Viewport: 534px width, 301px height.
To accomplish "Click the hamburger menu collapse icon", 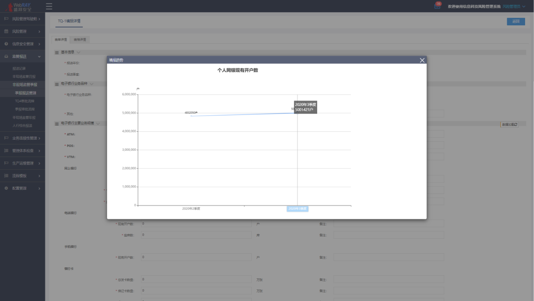I will [49, 6].
